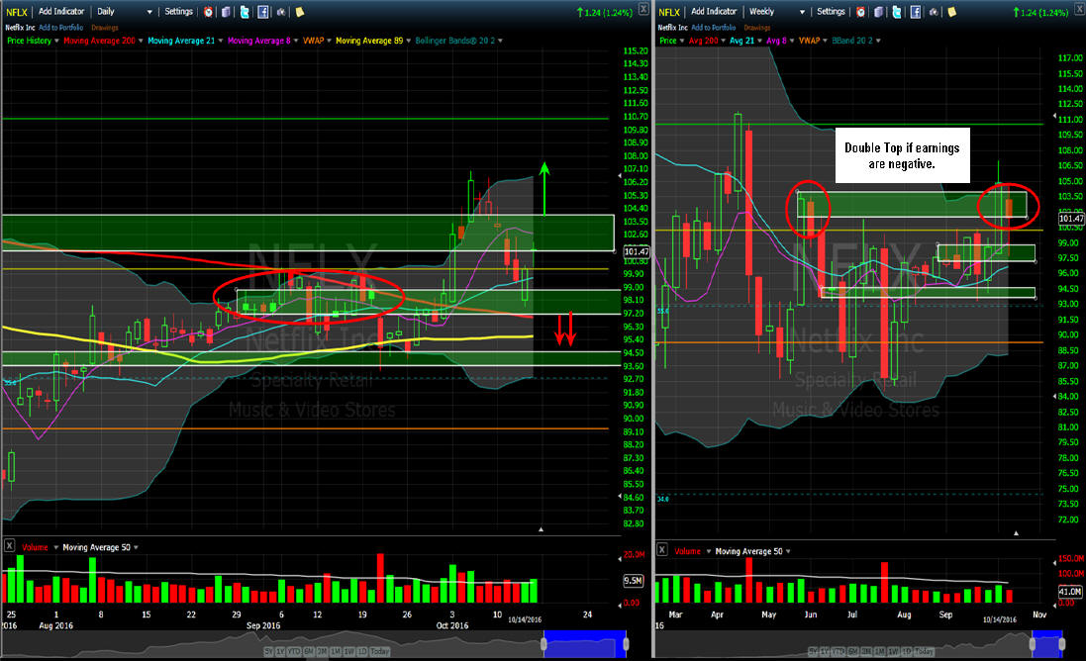Screen dimensions: 1086x661
Task: Click the 101.47 price label on Daily chart
Action: coord(637,251)
